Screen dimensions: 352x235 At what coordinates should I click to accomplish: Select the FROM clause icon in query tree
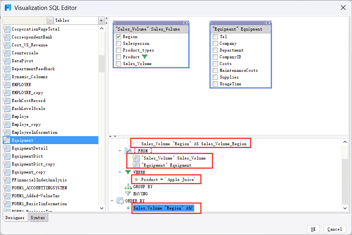(x=127, y=151)
